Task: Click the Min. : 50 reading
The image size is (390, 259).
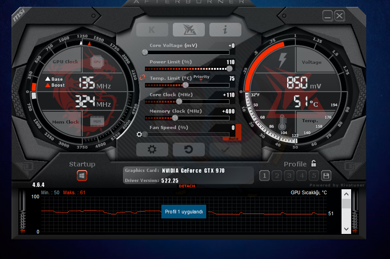Action: point(50,192)
